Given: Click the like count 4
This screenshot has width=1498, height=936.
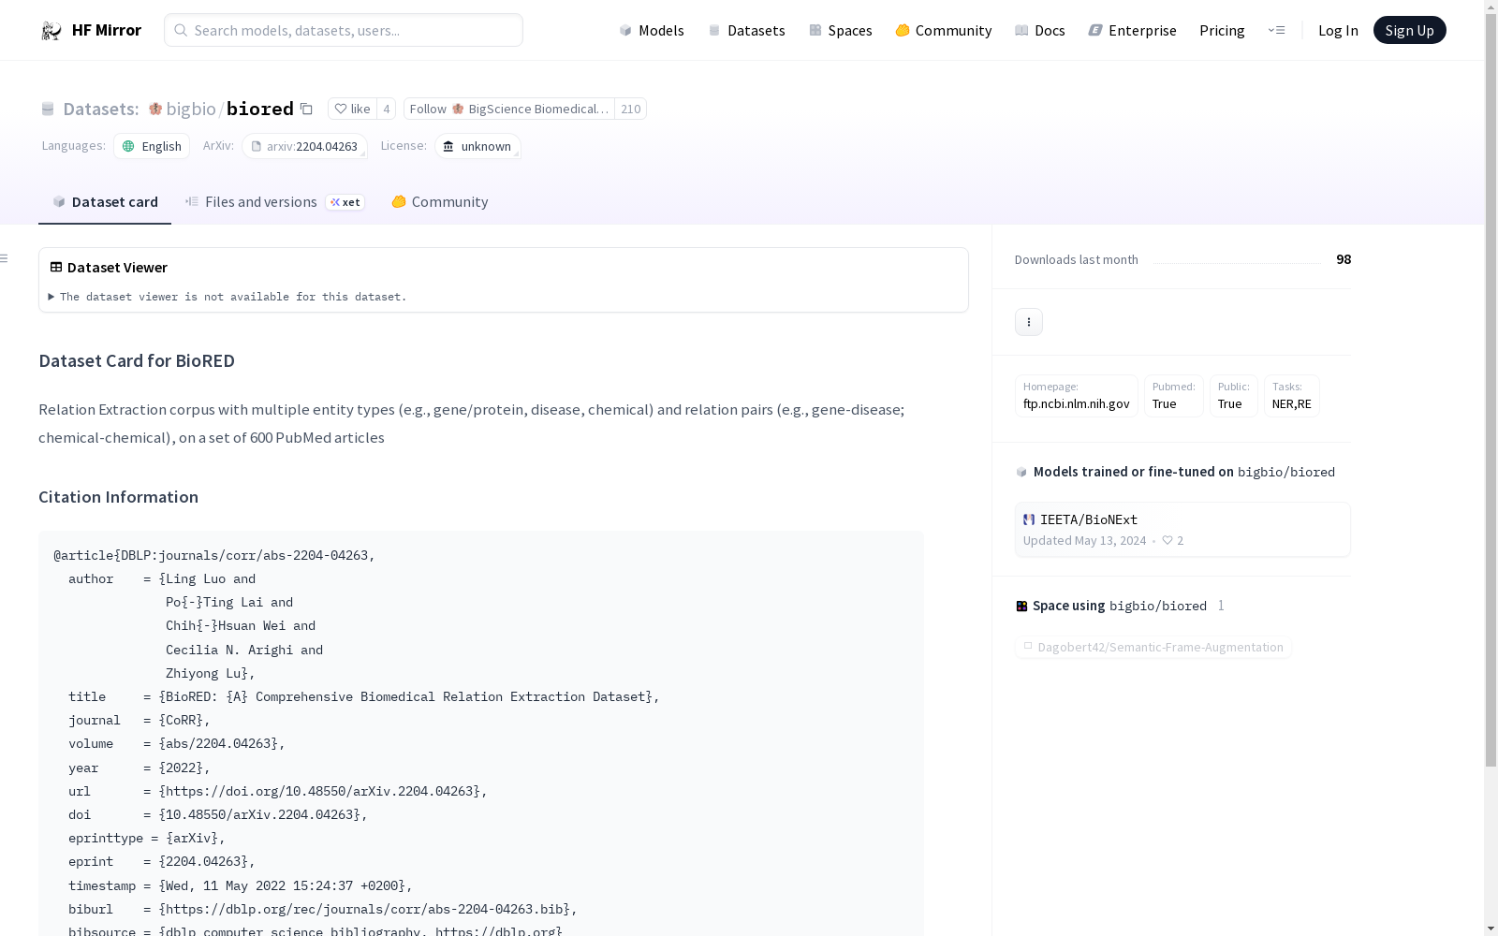Looking at the screenshot, I should click(386, 109).
